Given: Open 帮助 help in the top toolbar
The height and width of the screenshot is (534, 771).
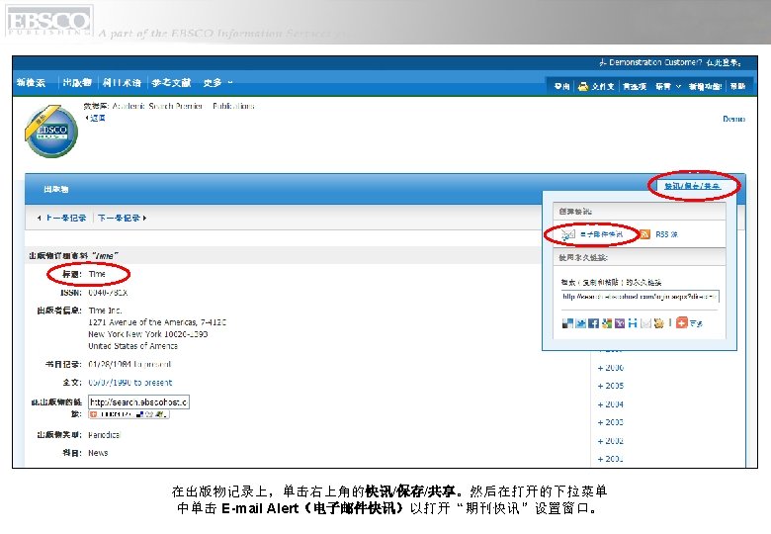Looking at the screenshot, I should 737,87.
